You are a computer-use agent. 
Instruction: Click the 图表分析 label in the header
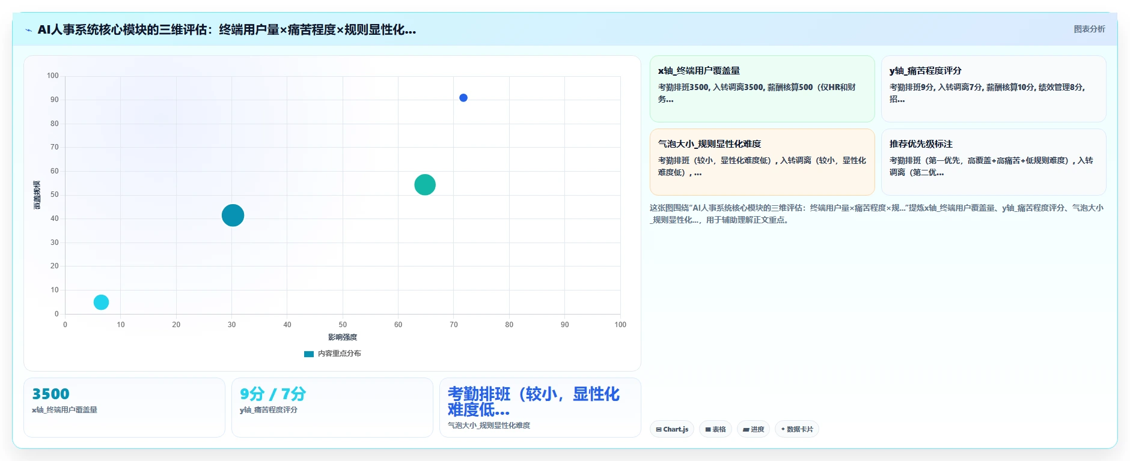tap(1089, 29)
